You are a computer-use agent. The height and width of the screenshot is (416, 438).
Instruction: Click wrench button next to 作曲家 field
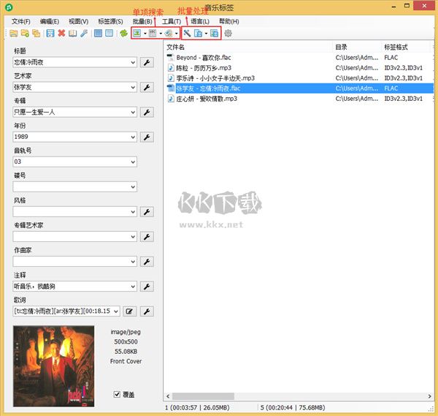(x=147, y=262)
